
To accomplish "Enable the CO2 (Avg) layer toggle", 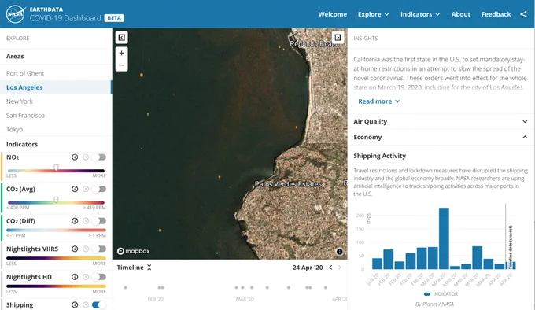I will (x=99, y=189).
